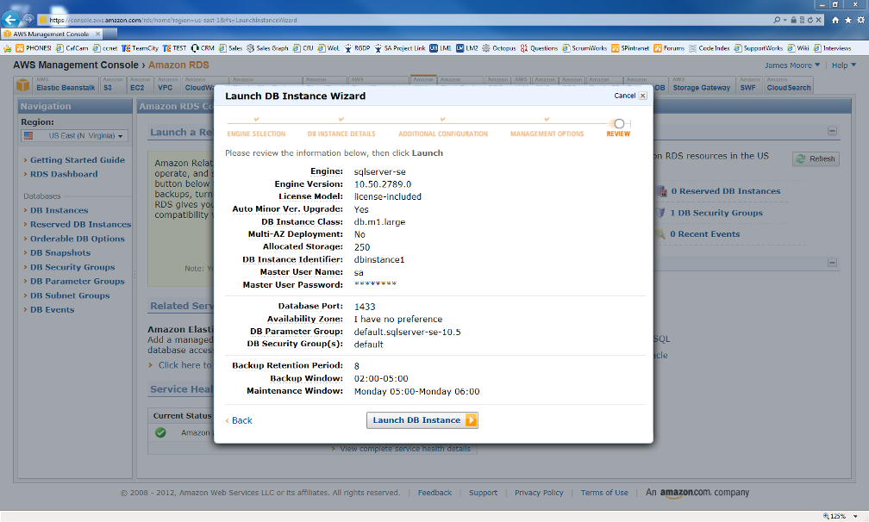Screen dimensions: 869x522
Task: Open the TeamCity favorites bookmark
Action: tap(140, 48)
